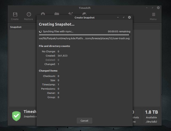Viewport: 171px width, 131px height.
Task: Click the snapshot progress bar
Action: (84, 35)
